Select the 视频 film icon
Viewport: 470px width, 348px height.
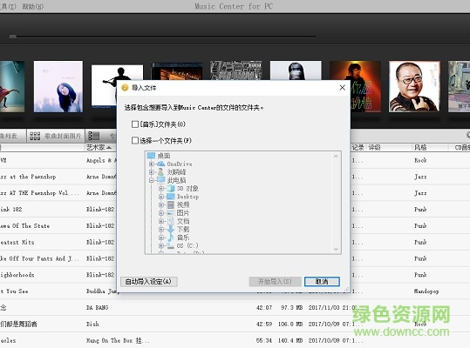pyautogui.click(x=171, y=204)
